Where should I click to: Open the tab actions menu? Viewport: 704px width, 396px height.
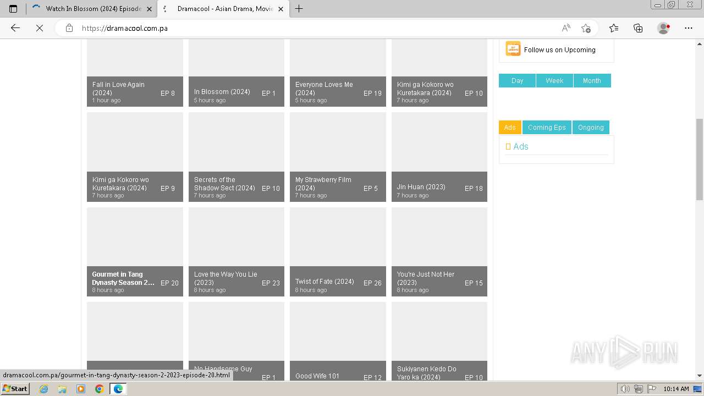(x=13, y=9)
